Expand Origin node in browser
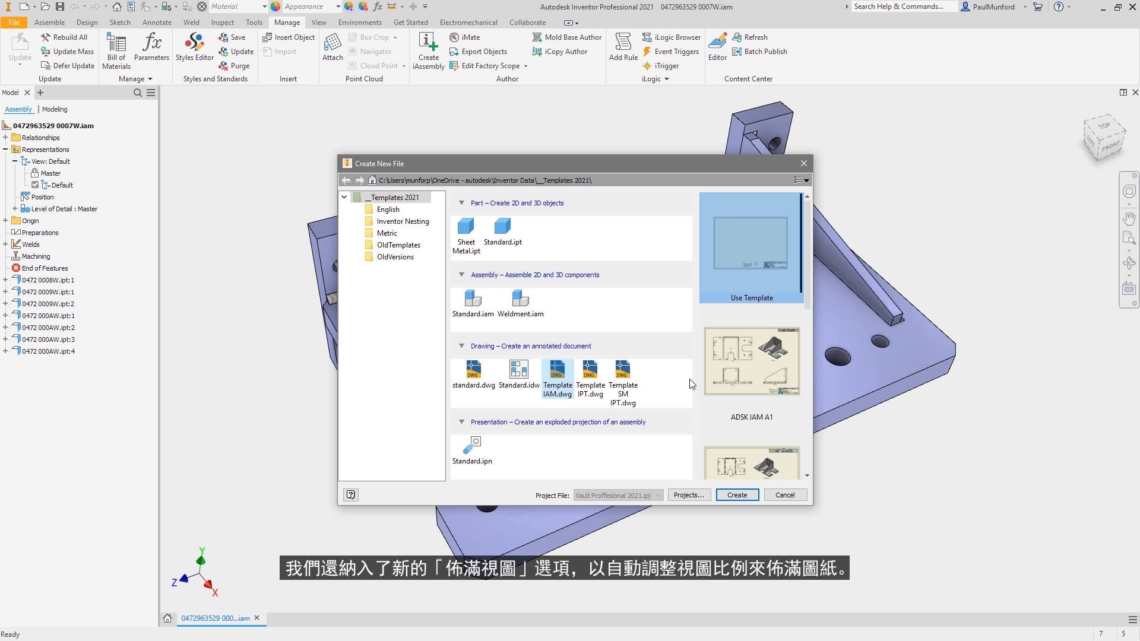Screen dimensions: 1140x641 (5, 221)
